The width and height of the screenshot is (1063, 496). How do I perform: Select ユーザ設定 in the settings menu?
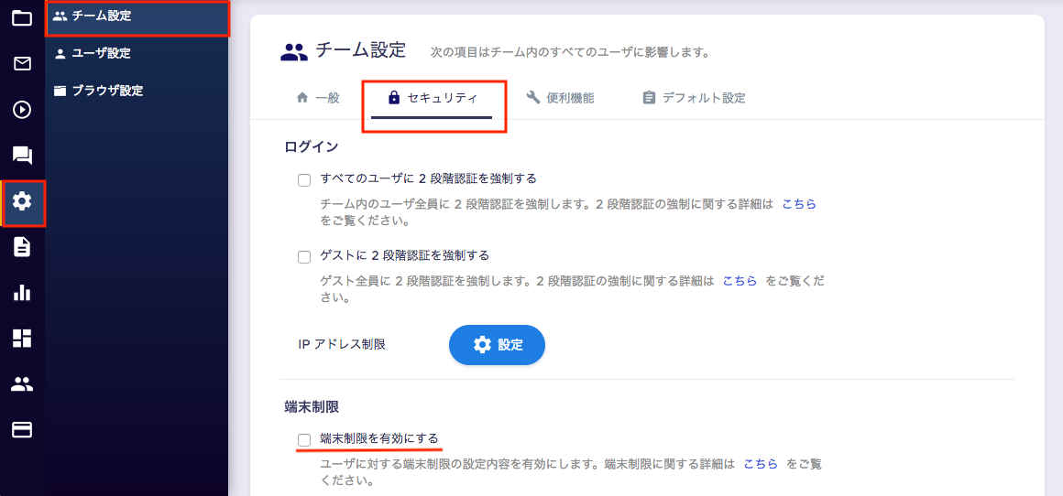101,53
